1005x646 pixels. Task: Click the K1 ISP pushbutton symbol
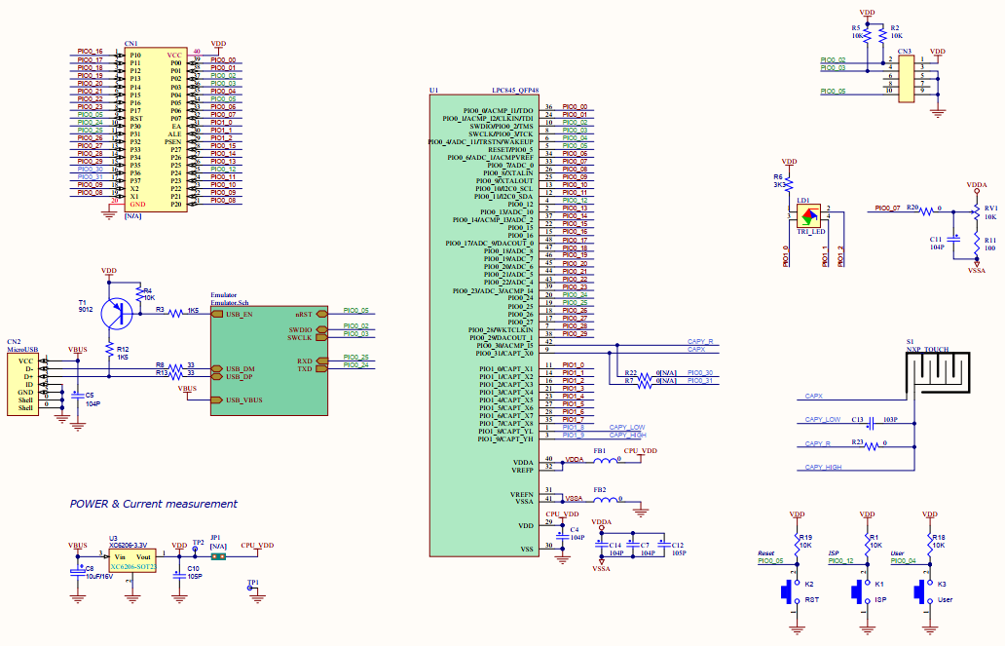860,591
